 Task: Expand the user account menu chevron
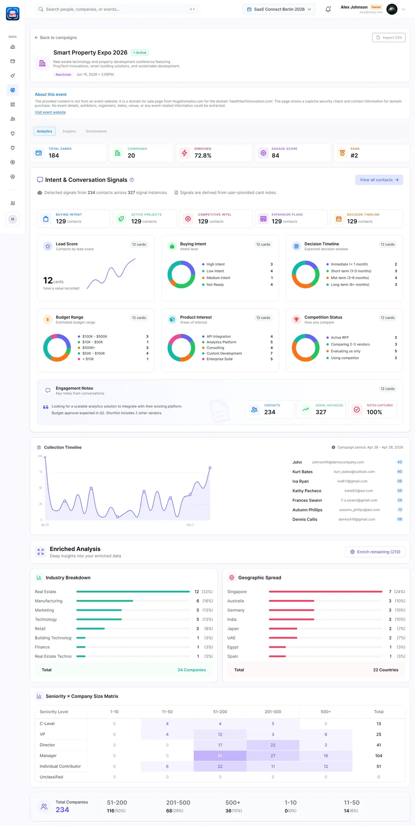(403, 9)
